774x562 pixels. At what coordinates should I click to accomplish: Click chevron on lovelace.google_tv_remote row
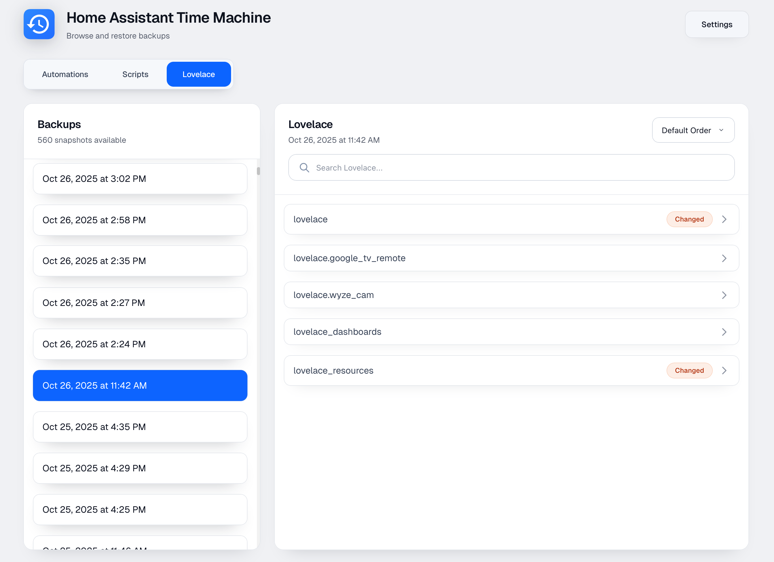724,258
